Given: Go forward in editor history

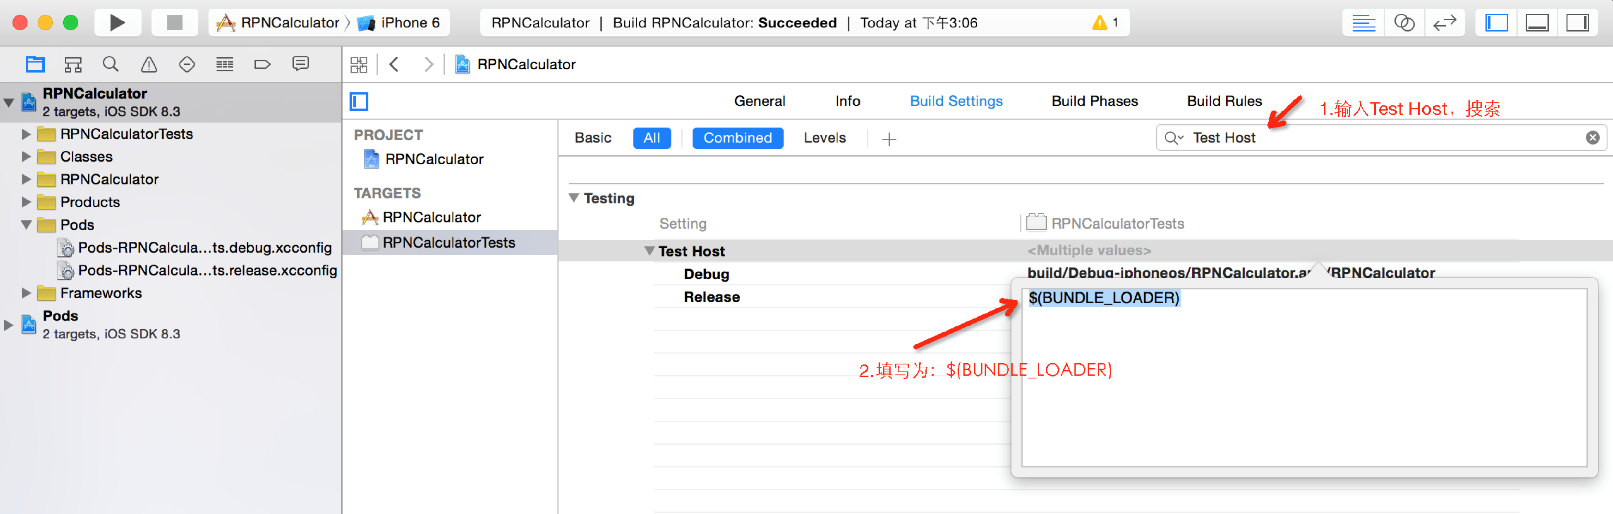Looking at the screenshot, I should coord(428,64).
